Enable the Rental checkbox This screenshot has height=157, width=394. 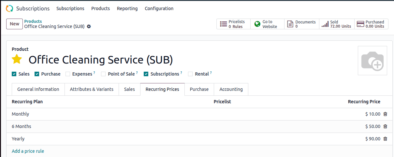pos(190,74)
